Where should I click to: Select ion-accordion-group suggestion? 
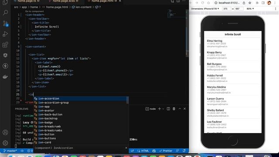82,102
